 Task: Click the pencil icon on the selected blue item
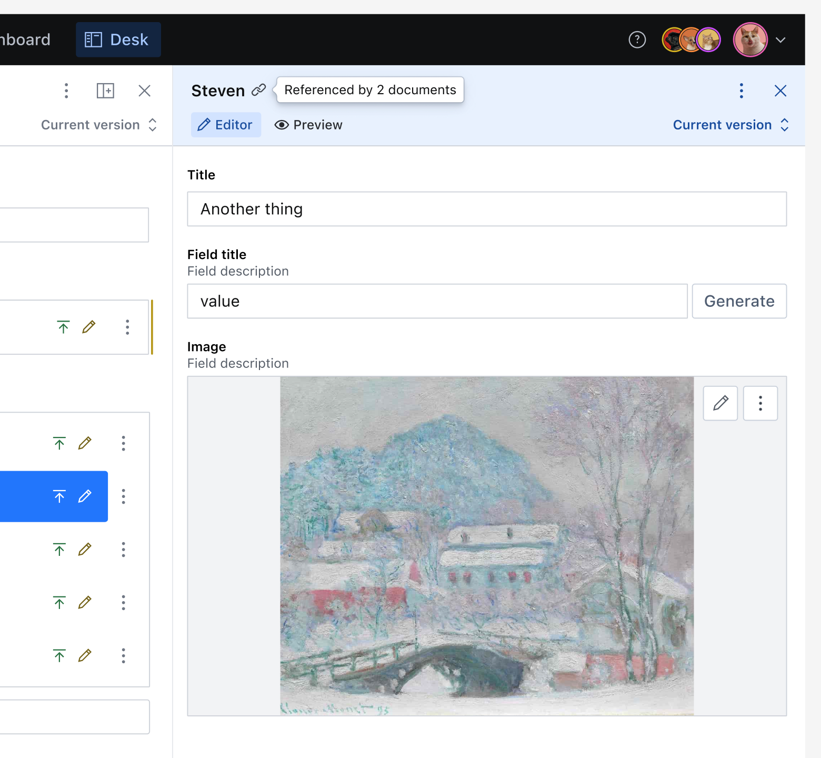85,496
